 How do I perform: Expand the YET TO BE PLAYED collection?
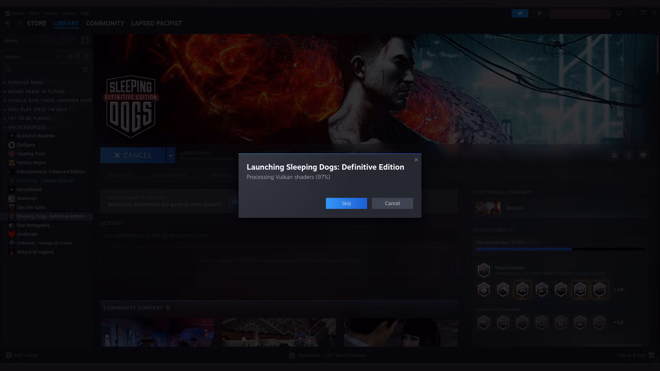29,119
